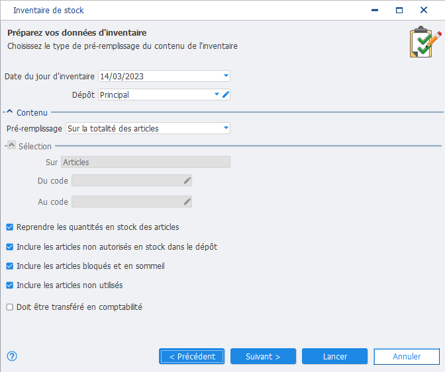The image size is (445, 372).
Task: Open the Dépôt Principal dropdown arrow
Action: tap(217, 94)
